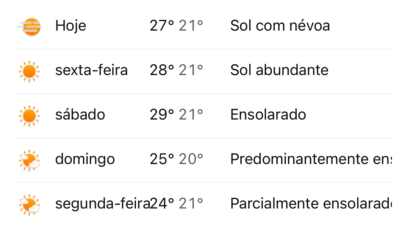
Task: Select the segunda-feira day label
Action: tap(103, 204)
